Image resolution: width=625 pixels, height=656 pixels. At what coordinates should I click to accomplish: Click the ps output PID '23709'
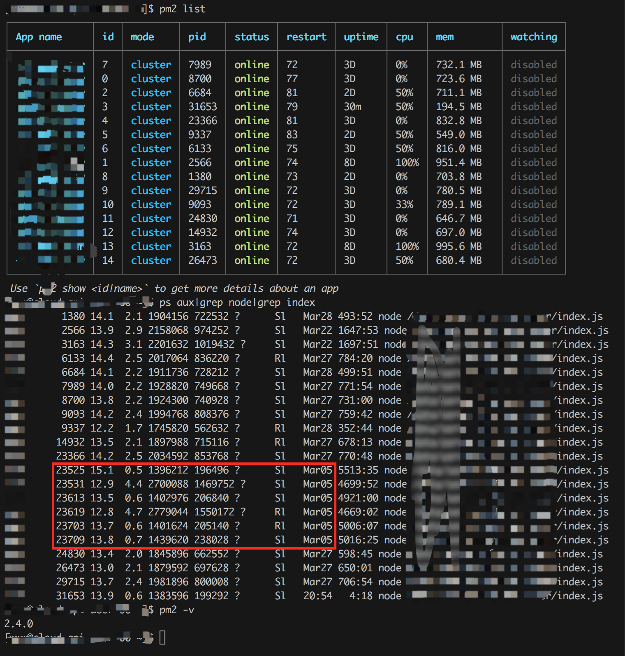(70, 540)
